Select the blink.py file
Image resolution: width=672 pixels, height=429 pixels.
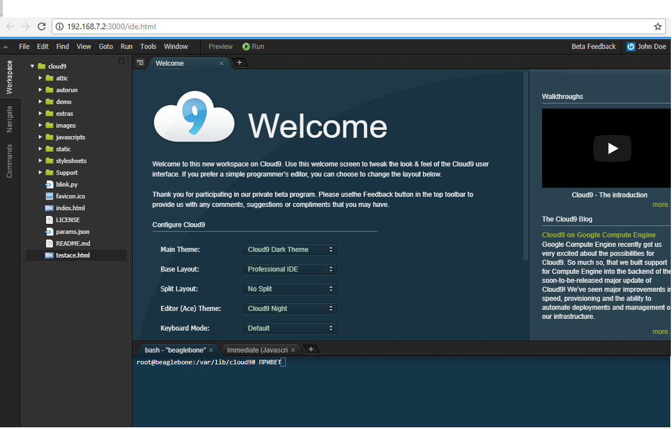click(66, 185)
